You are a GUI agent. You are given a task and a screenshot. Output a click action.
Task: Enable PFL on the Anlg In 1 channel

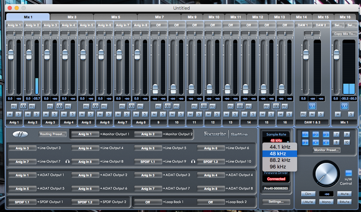click(14, 106)
